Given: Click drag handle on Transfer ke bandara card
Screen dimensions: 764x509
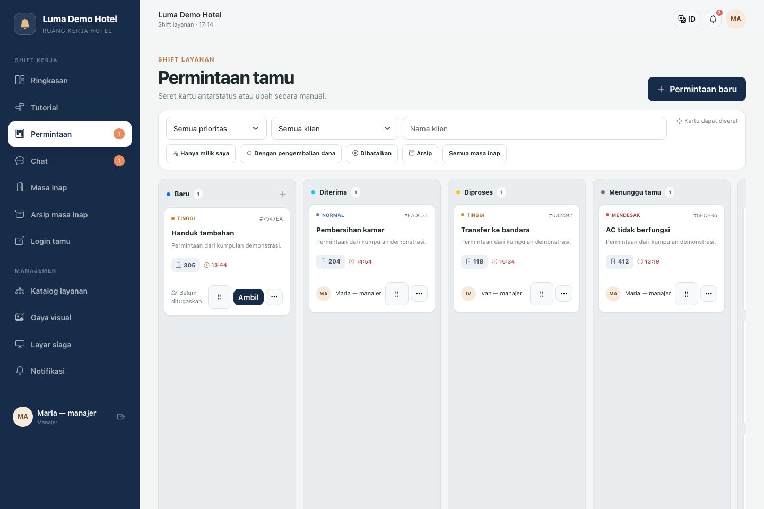Looking at the screenshot, I should [x=542, y=294].
